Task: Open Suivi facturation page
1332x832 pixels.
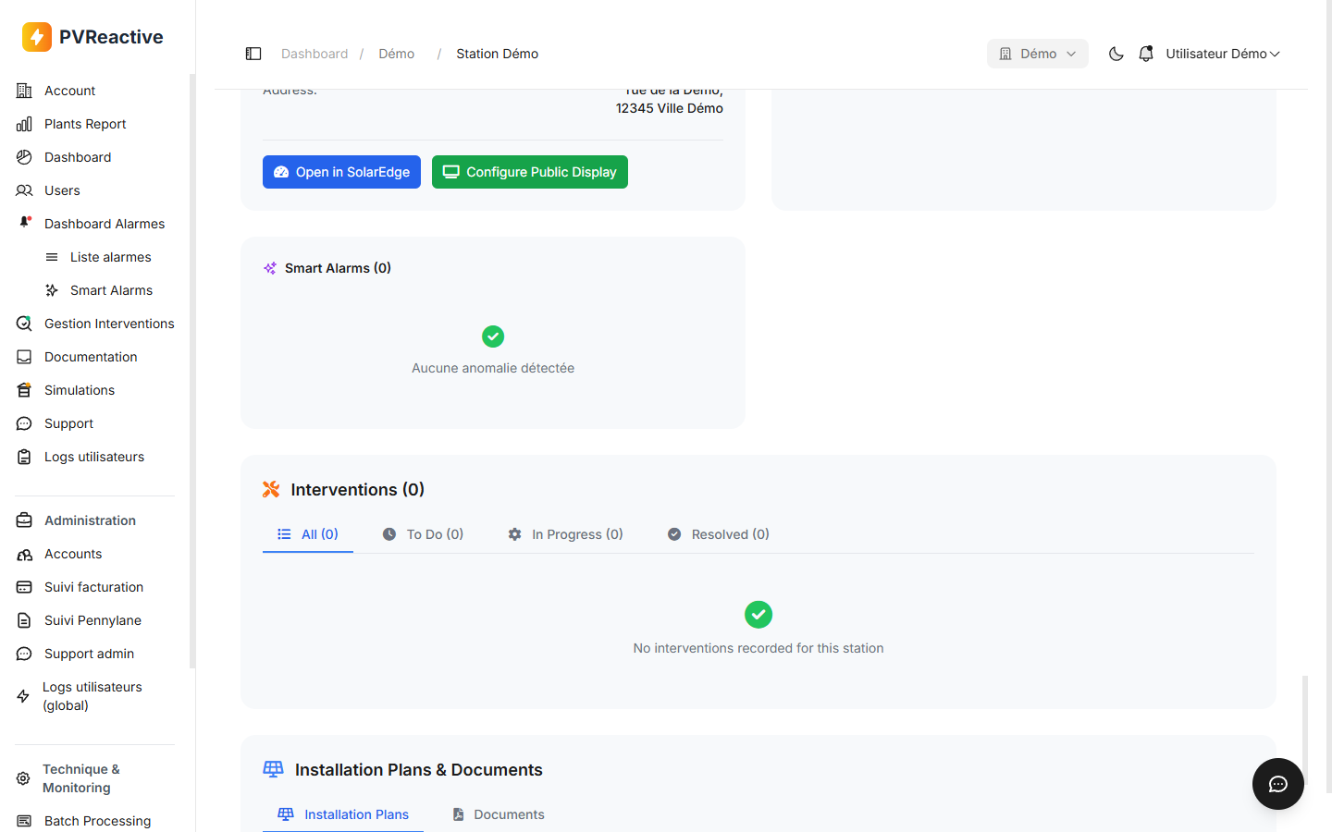Action: (93, 587)
